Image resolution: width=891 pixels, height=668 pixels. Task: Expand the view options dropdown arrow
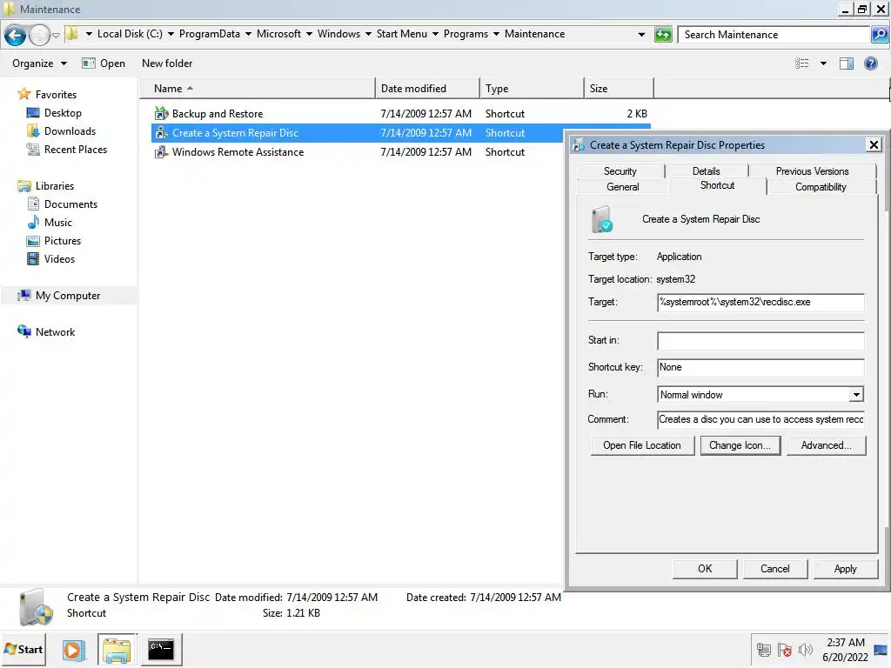pyautogui.click(x=823, y=63)
